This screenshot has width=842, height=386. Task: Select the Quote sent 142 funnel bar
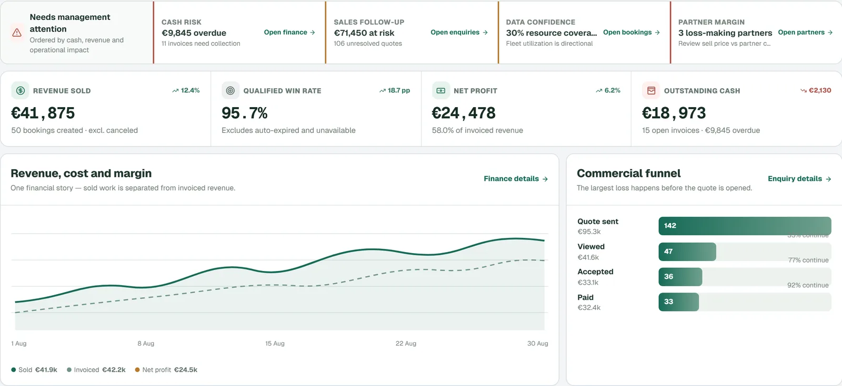(x=745, y=226)
